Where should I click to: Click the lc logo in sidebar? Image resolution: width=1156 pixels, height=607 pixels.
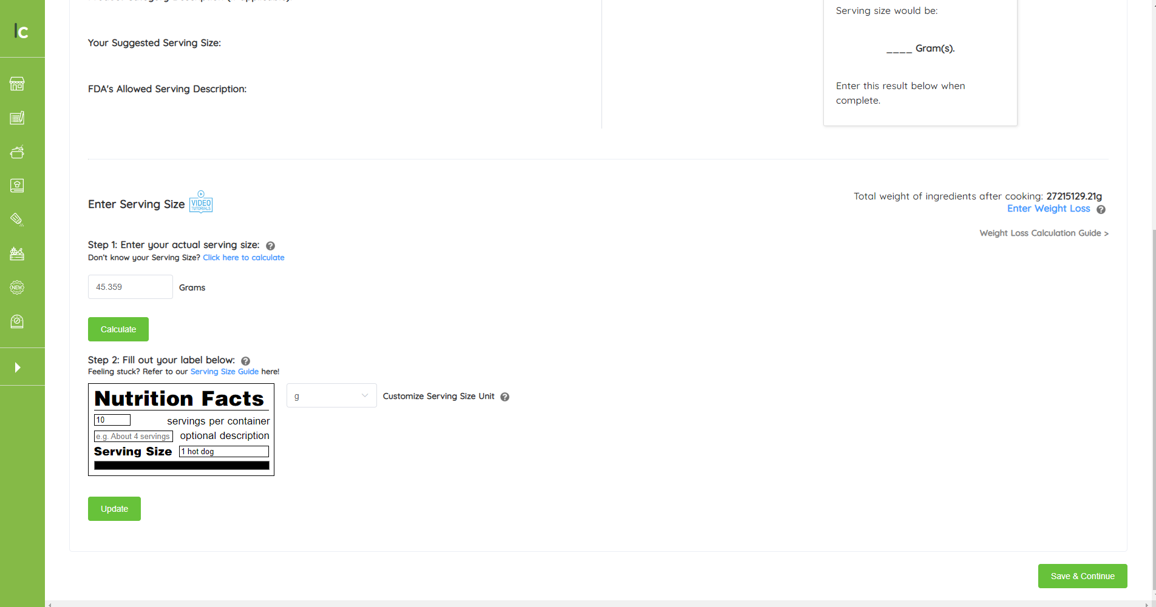[x=21, y=31]
